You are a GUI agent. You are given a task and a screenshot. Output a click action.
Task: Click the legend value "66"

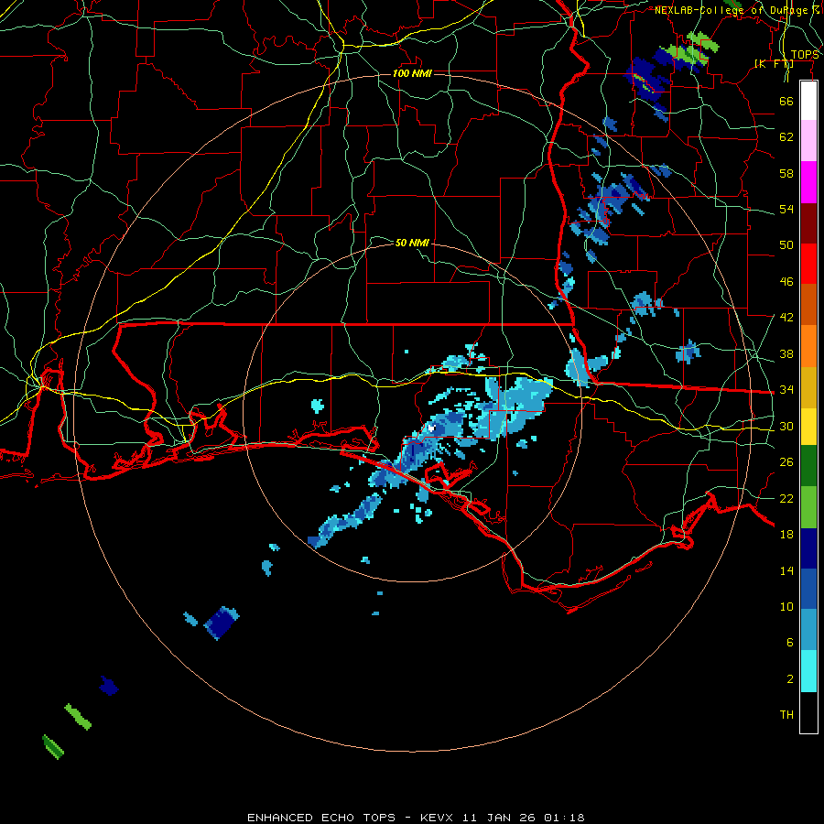tap(786, 101)
